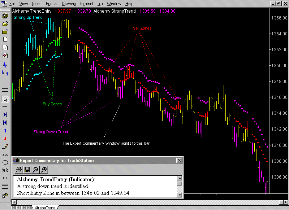Select the horizontal double-arrow tool
The width and height of the screenshot is (289, 210).
tap(5, 178)
